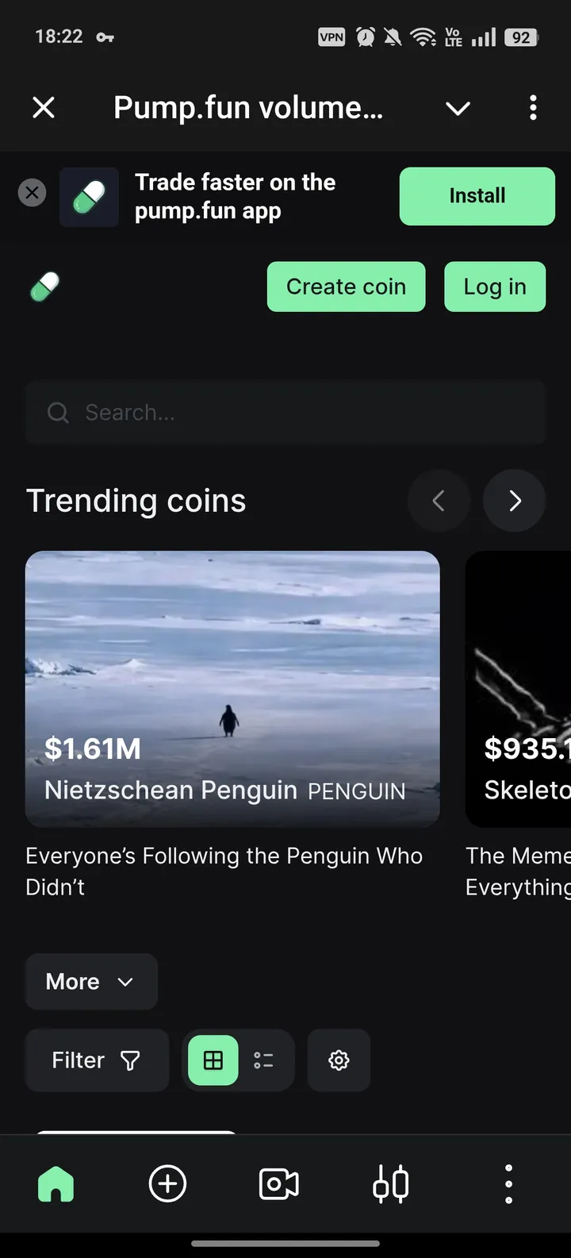This screenshot has height=1258, width=571.
Task: Click the Search input field
Action: 285,413
